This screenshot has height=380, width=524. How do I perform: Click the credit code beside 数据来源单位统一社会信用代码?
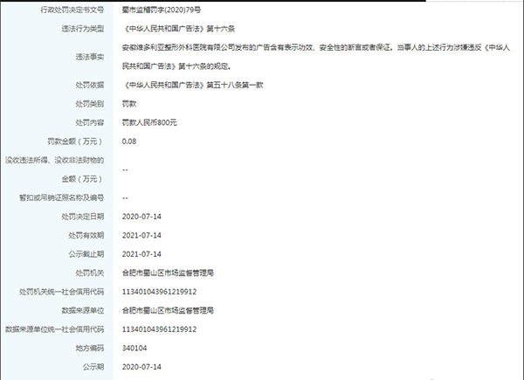[160, 329]
